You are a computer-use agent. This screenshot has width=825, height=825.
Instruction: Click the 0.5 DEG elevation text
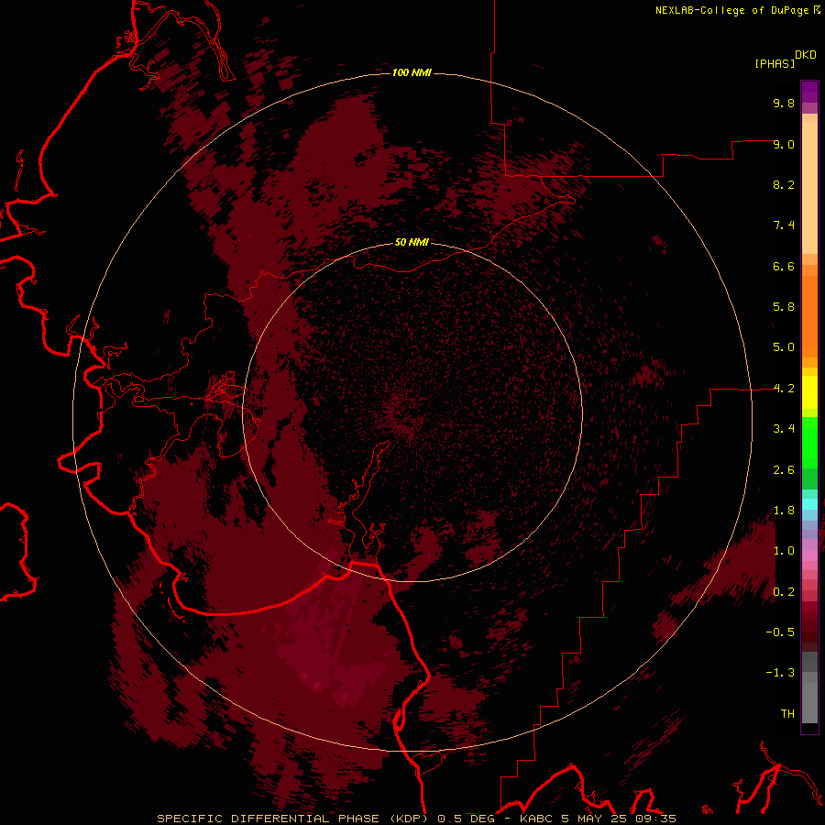click(x=468, y=819)
